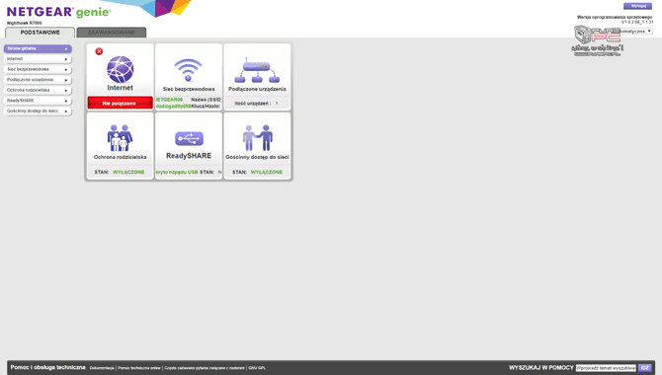Click the IDŹ search button
Screen dimensions: 662x375
tap(644, 368)
